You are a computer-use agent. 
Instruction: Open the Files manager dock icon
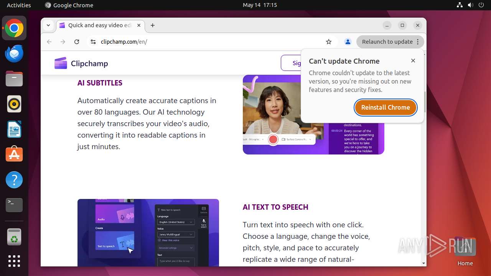click(14, 79)
